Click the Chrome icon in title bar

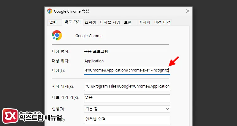[x=50, y=11]
